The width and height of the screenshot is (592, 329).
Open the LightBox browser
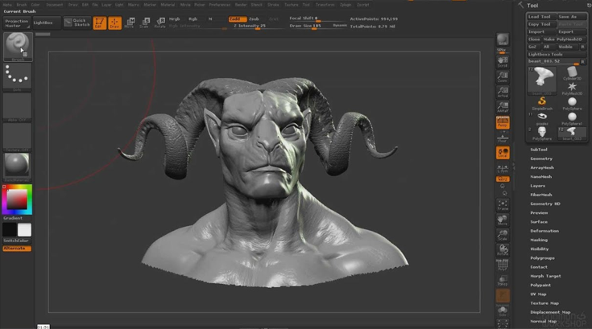46,23
